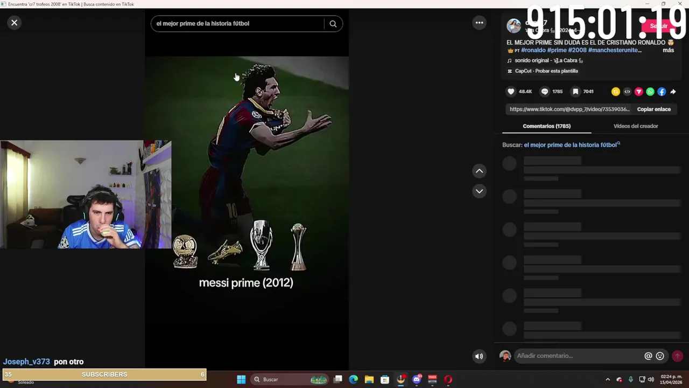689x388 pixels.
Task: Open Task View in taskbar
Action: 338,379
